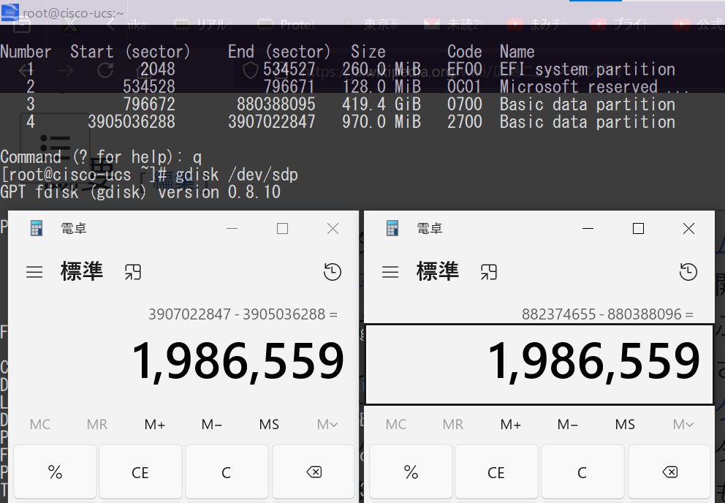Click percent button in right calculator
725x503 pixels.
[x=411, y=472]
